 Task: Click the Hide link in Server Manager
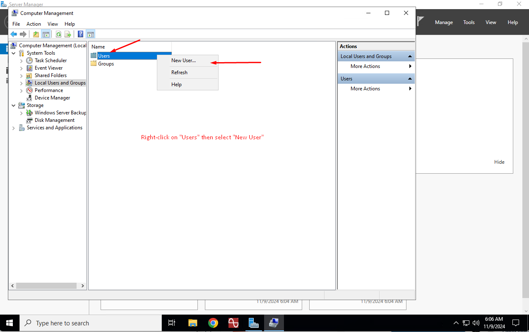pyautogui.click(x=499, y=162)
